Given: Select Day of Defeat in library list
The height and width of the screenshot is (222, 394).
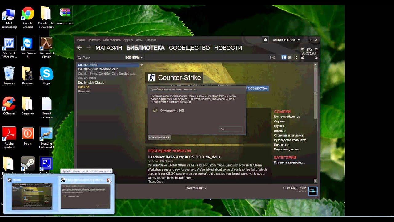Looking at the screenshot, I should (x=107, y=78).
